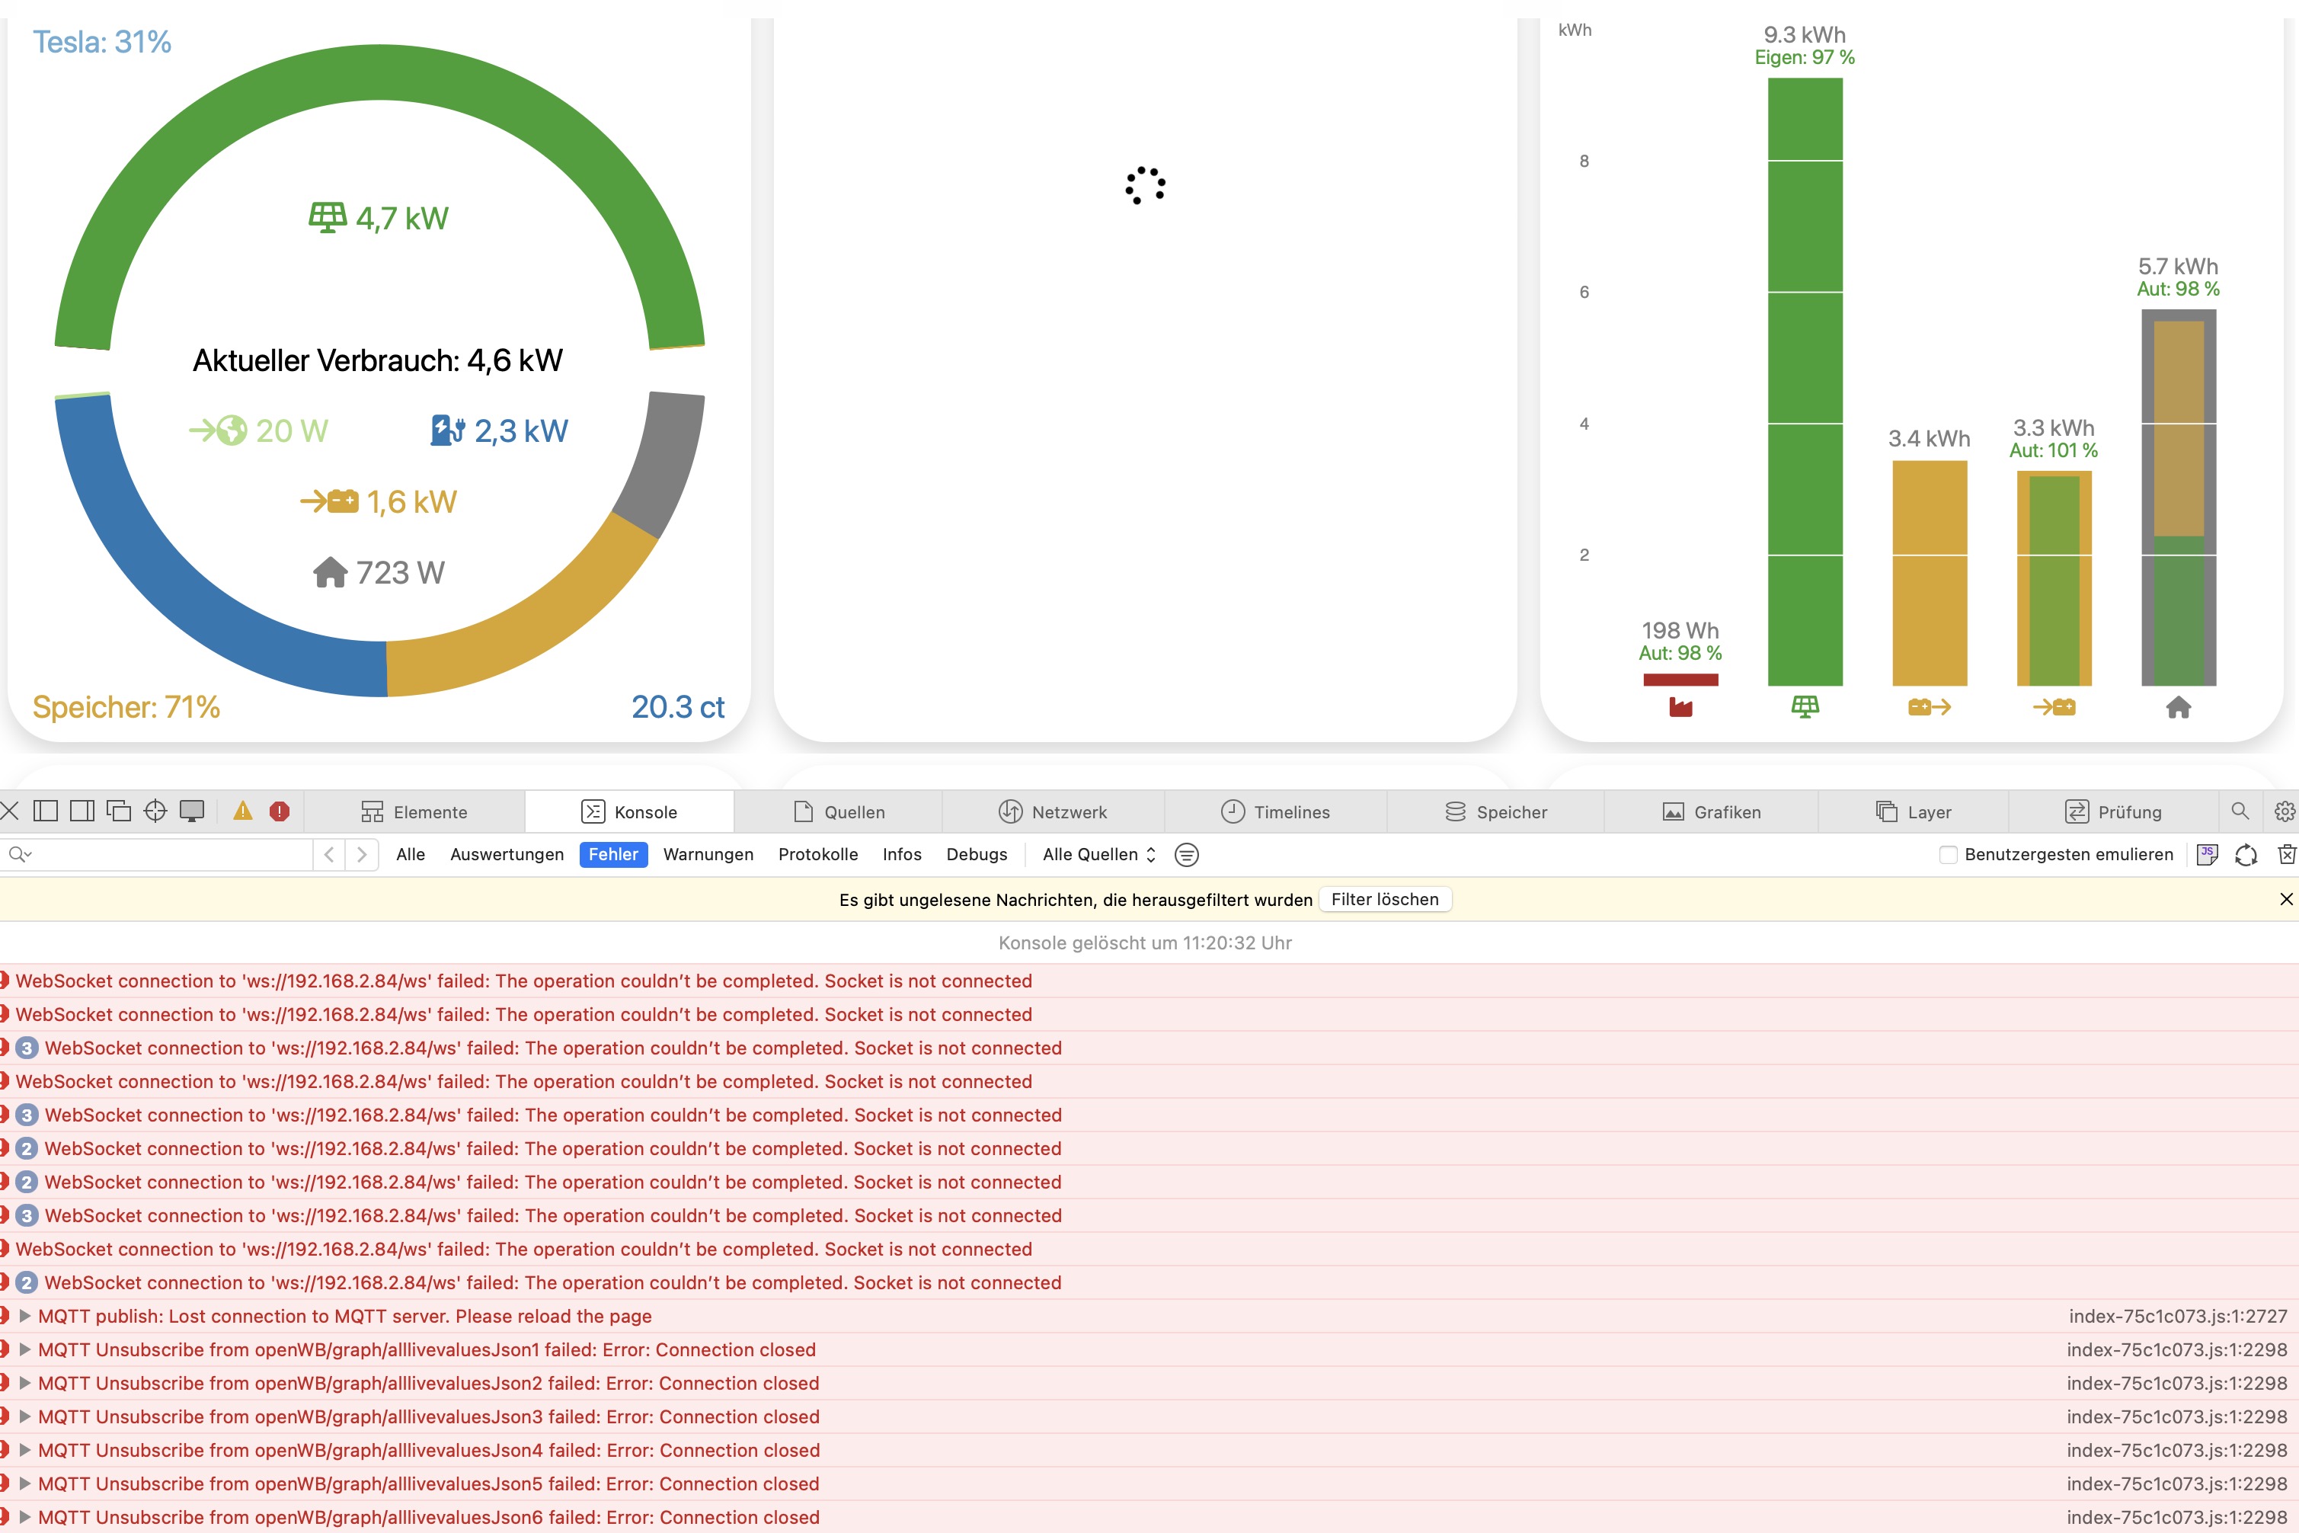This screenshot has height=1533, width=2299.
Task: Open the JS console snippet icon
Action: click(2207, 854)
